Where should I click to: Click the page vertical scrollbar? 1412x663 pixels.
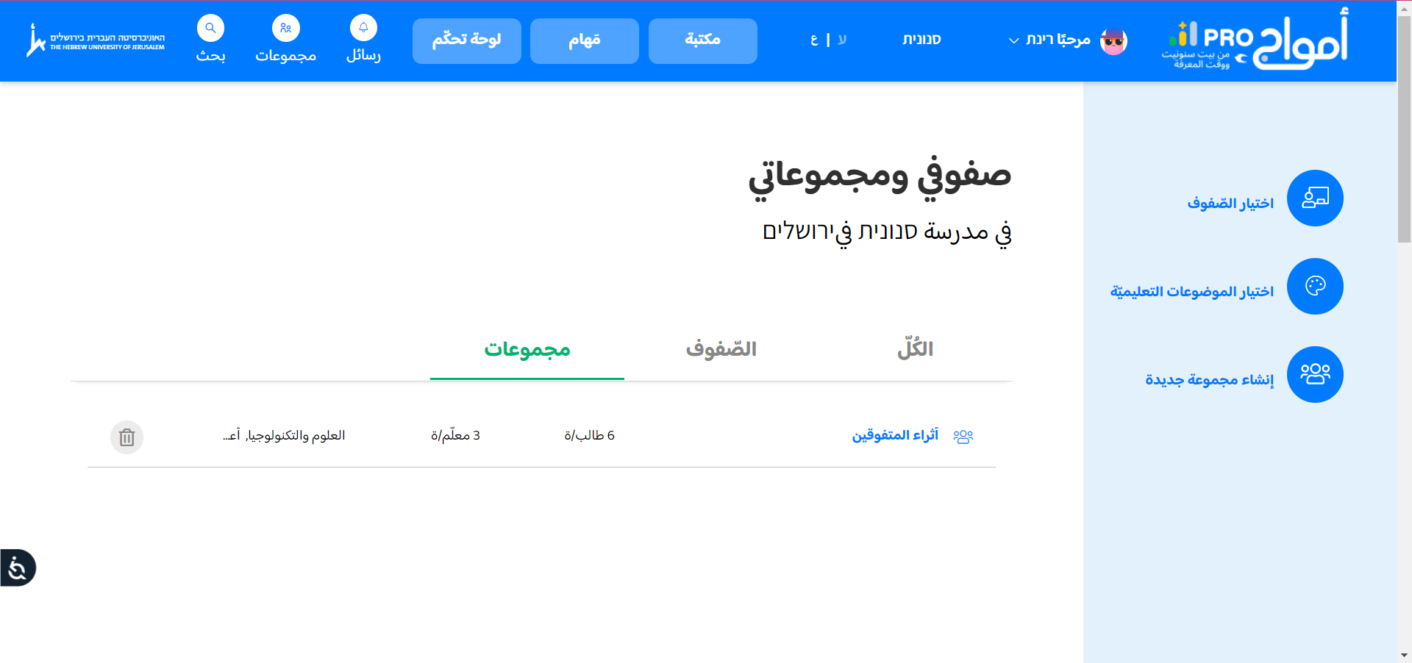click(x=1404, y=132)
